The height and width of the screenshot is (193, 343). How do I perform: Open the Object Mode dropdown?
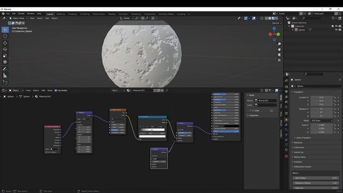click(x=18, y=18)
